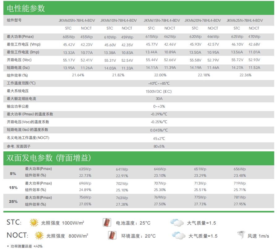Click model name JKM625N-78HL4-BDV
Viewport: 277px width, 250px height.
tap(245, 20)
